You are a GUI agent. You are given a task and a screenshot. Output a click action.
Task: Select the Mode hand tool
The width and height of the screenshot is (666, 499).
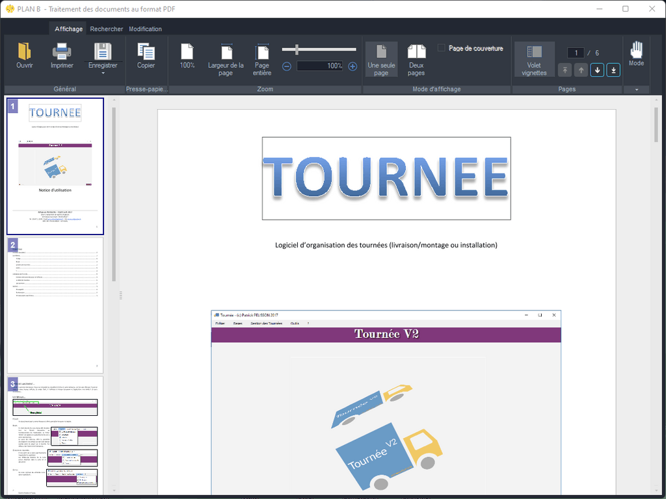click(x=636, y=53)
